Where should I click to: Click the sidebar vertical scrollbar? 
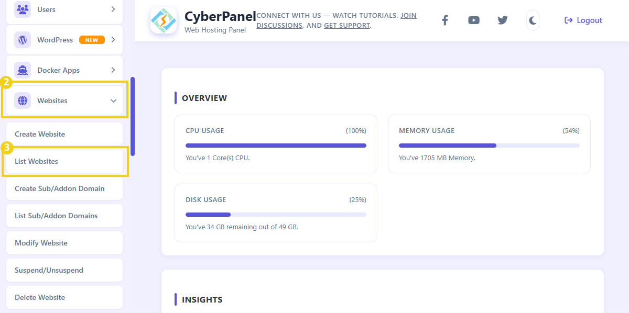point(133,116)
